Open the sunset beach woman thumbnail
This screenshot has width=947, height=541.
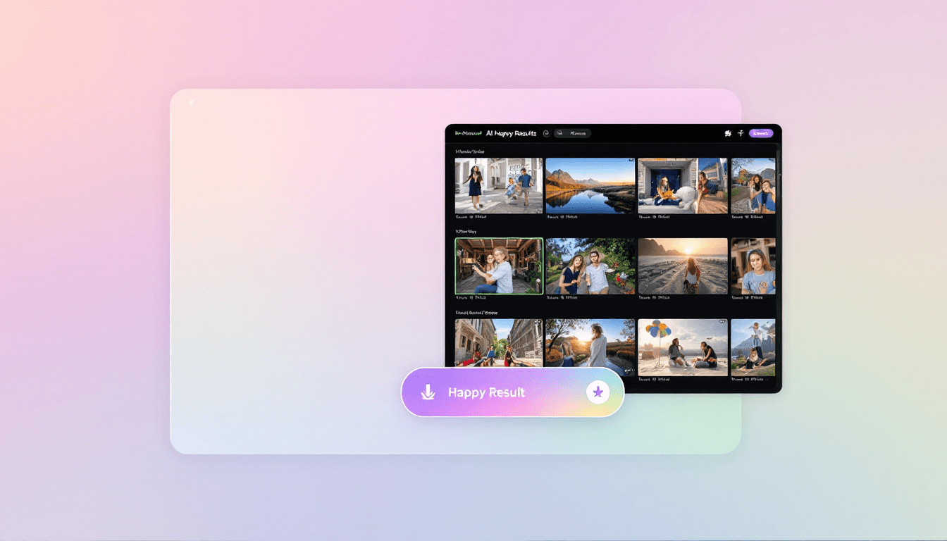(x=682, y=266)
